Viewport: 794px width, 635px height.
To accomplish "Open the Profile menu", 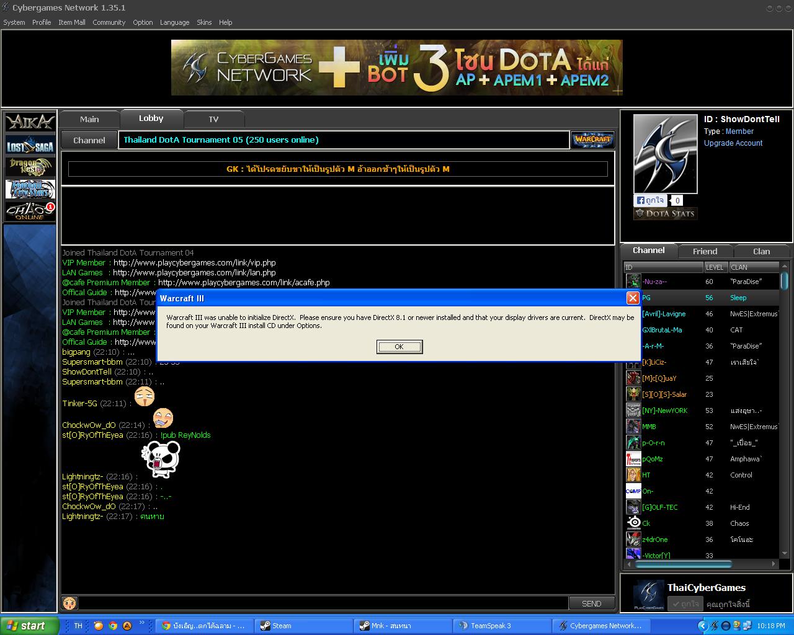I will (x=42, y=22).
